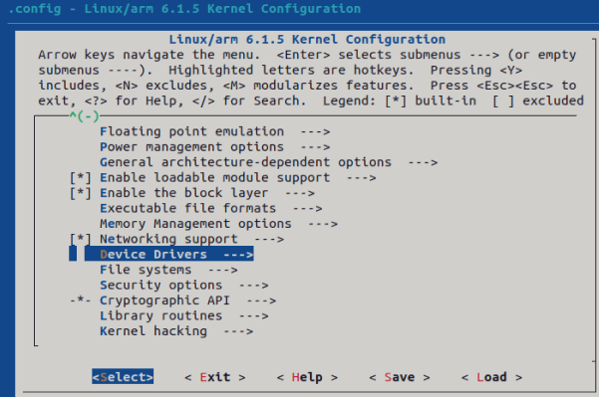Open Security options submenu

(x=184, y=286)
